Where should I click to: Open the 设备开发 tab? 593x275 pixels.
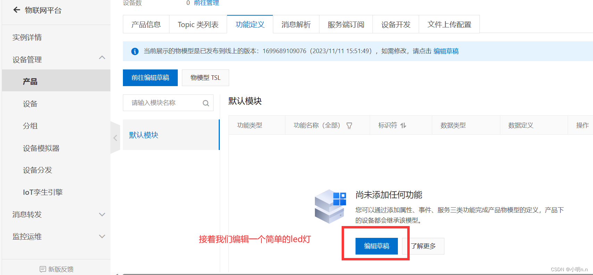pyautogui.click(x=396, y=24)
